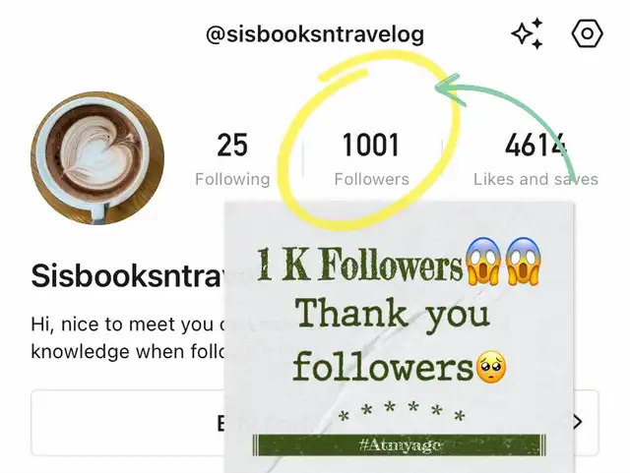Tap the row of asterisks on the note
630x473 pixels.
(x=401, y=412)
